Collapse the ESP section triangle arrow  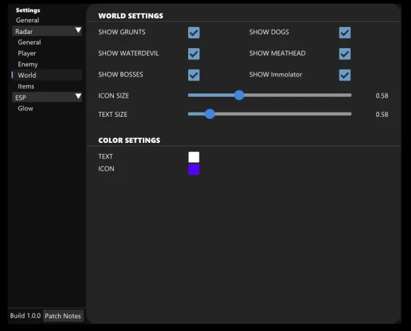click(78, 96)
